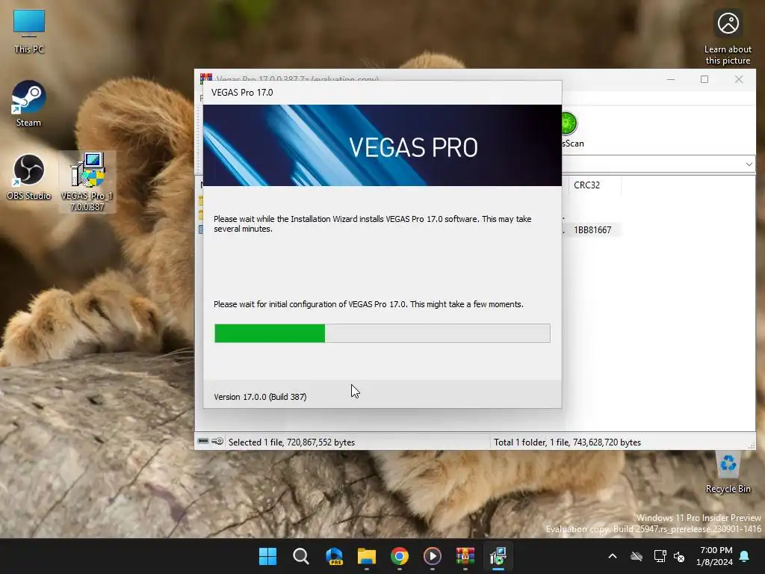Open File Explorer from taskbar

[x=366, y=556]
